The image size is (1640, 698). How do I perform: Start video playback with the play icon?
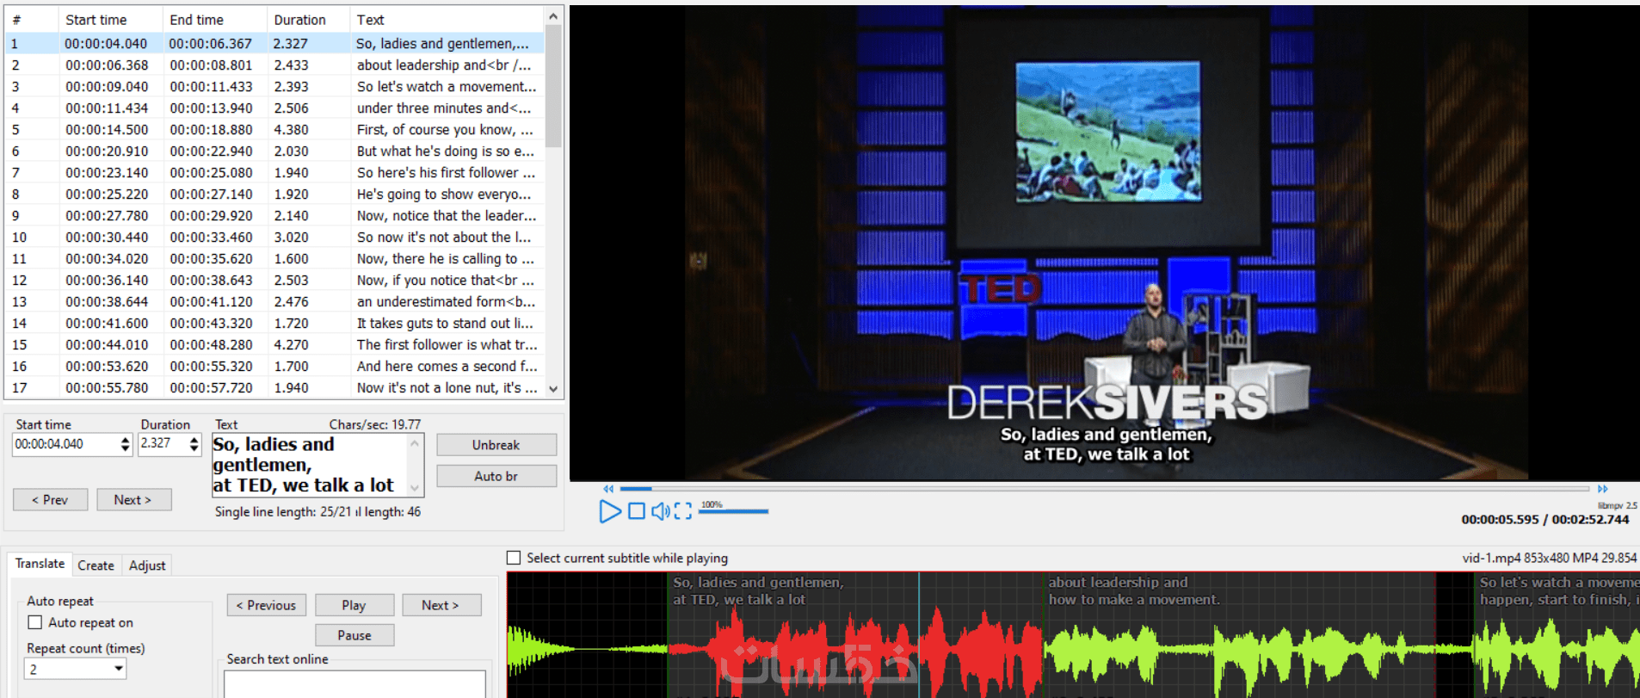(610, 511)
